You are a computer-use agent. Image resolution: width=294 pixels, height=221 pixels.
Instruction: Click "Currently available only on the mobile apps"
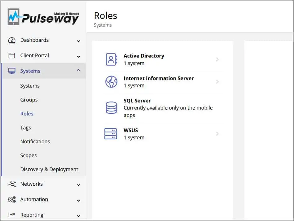pos(168,112)
